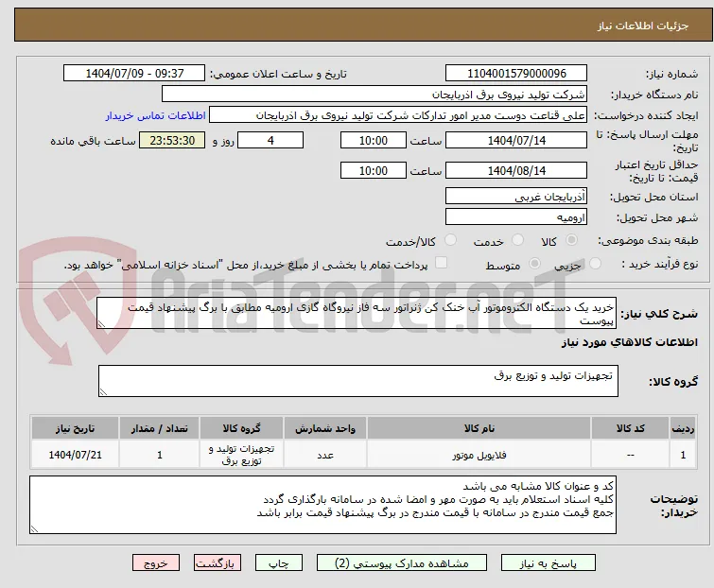Click the resize handle of شرح کلی نیاز textarea

coord(101,324)
